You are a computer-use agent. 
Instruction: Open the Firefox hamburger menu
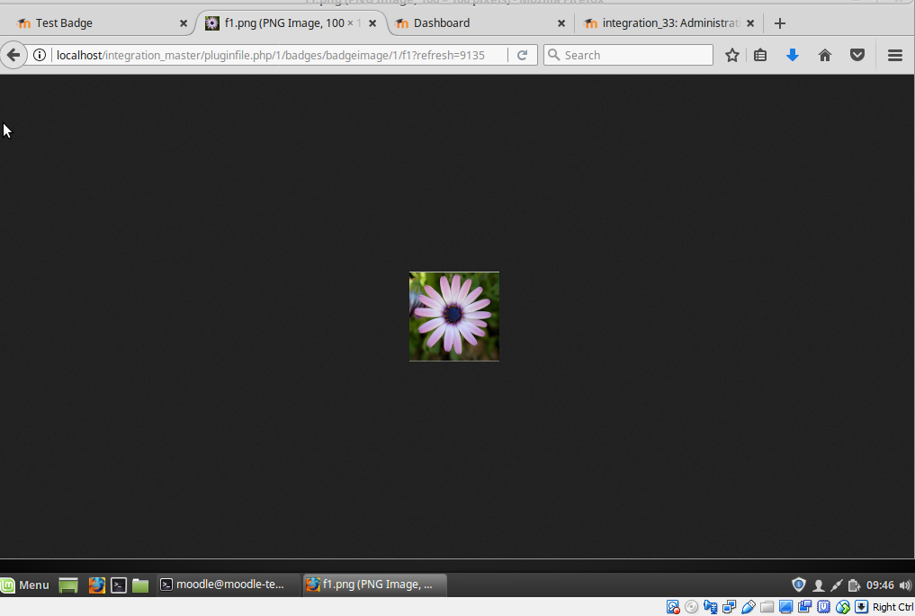(895, 55)
